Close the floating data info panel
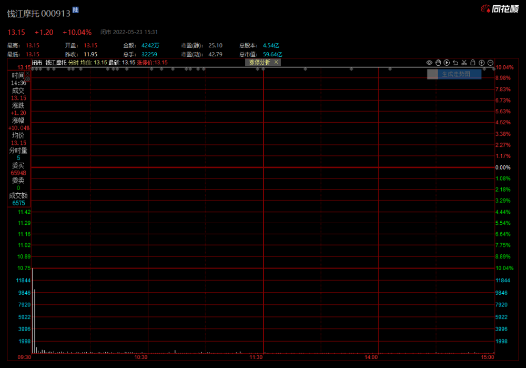This screenshot has height=368, width=526. point(28,73)
